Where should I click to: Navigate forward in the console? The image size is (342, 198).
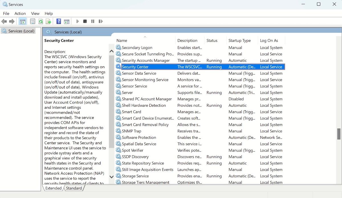pyautogui.click(x=11, y=21)
